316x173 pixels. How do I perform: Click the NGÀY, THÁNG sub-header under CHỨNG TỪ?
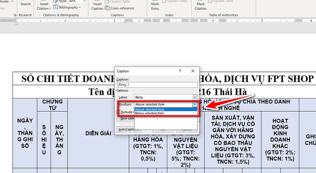pos(59,140)
